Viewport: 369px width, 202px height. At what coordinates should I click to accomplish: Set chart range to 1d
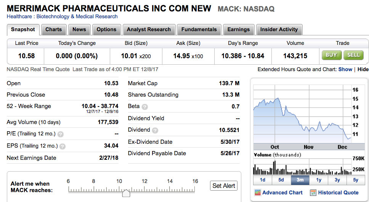tap(263, 180)
